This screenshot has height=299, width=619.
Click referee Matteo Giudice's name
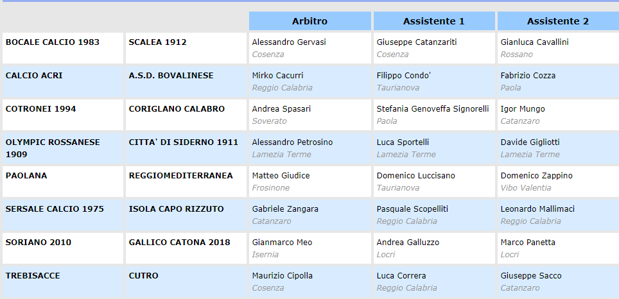click(281, 176)
